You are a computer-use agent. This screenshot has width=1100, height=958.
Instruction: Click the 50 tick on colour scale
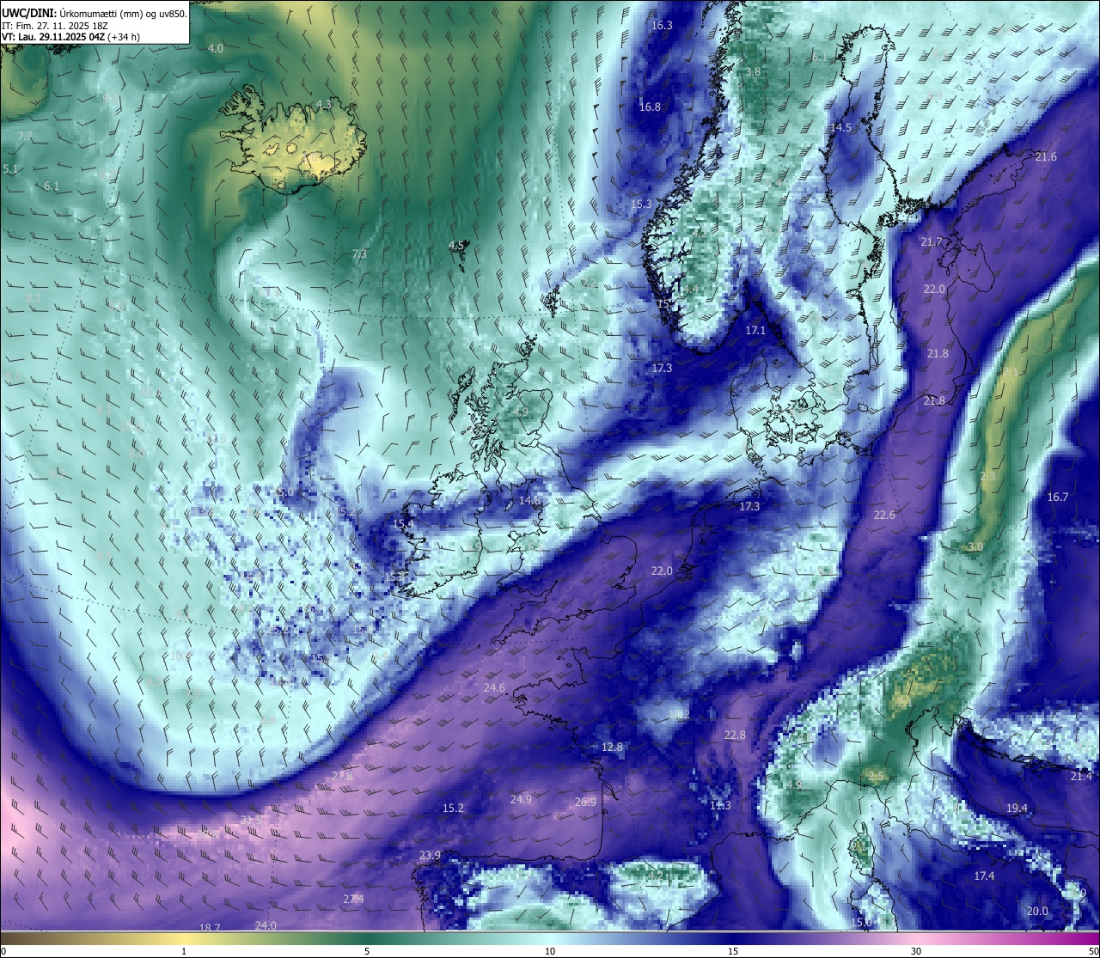pyautogui.click(x=1093, y=951)
